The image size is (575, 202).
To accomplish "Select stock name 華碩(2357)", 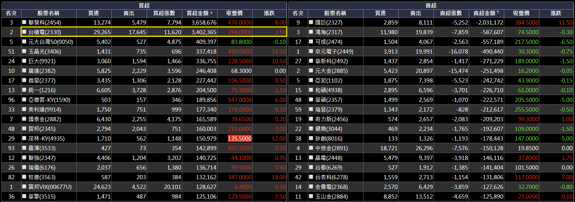I will (329, 100).
